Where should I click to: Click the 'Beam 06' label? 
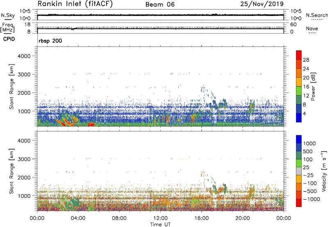pos(160,5)
